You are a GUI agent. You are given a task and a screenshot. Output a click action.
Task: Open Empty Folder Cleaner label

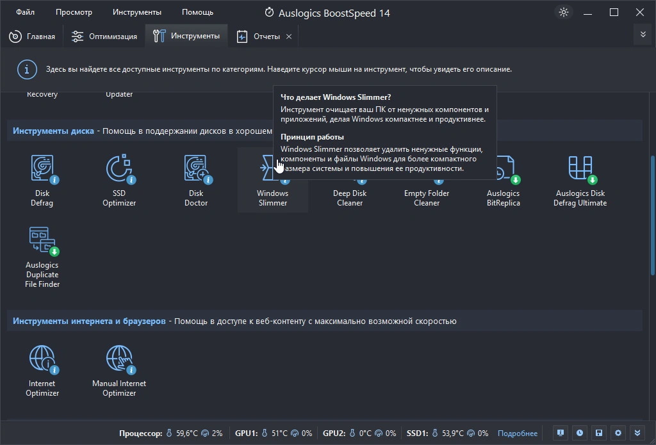tap(426, 198)
